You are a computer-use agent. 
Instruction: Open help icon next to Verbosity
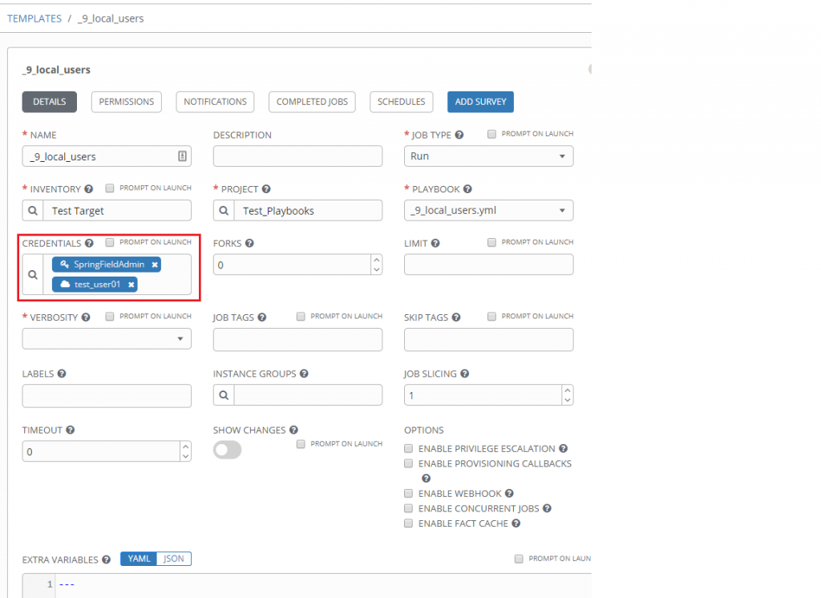[86, 317]
